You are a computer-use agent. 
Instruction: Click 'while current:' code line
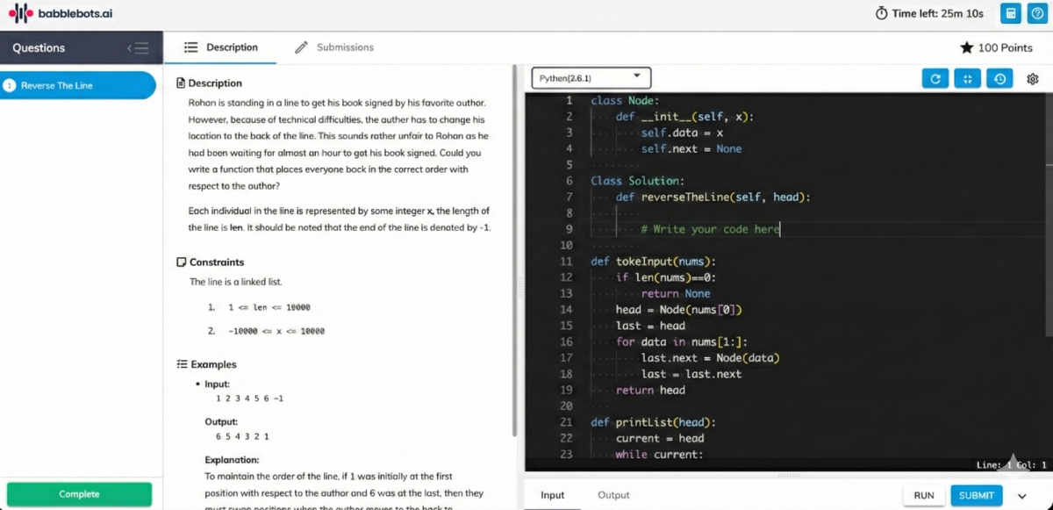(x=659, y=455)
